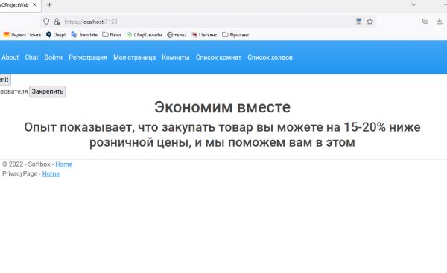
Task: Open the Translate bookmark
Action: pos(84,35)
